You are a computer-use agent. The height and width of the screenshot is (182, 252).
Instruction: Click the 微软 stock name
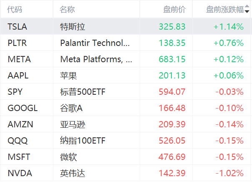(68, 157)
